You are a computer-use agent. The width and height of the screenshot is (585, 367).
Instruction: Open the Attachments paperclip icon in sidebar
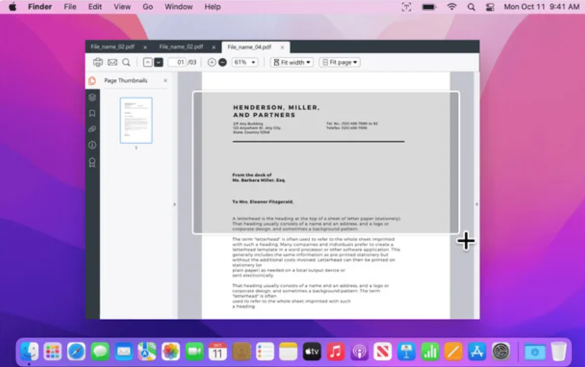click(92, 129)
